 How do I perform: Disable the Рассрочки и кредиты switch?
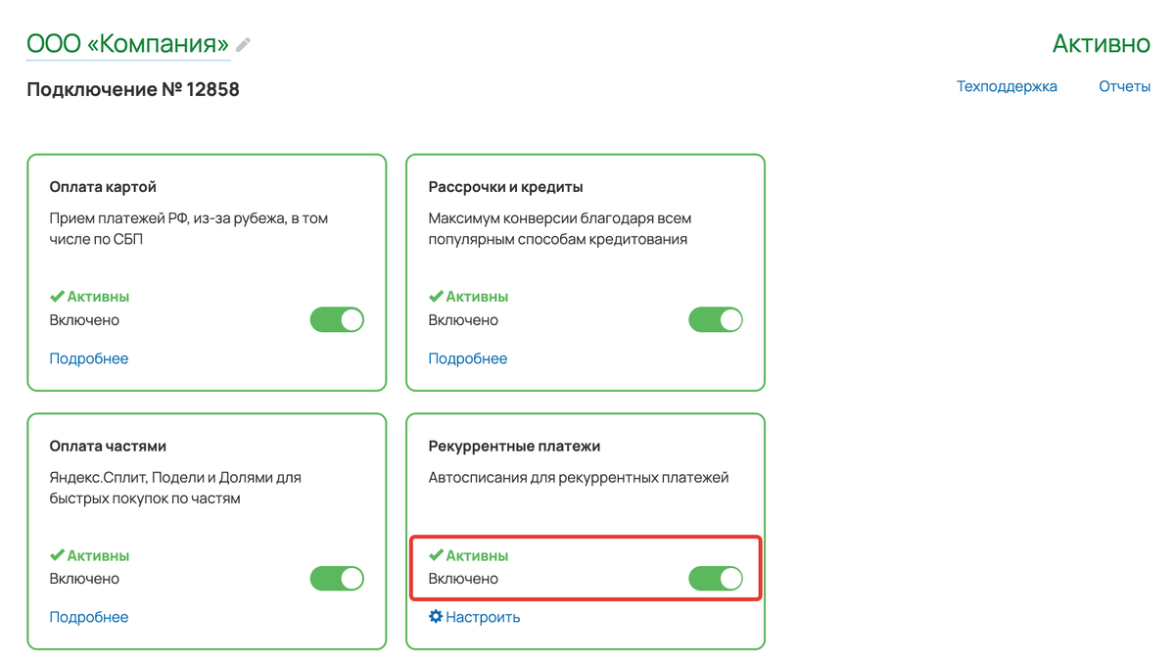tap(716, 320)
